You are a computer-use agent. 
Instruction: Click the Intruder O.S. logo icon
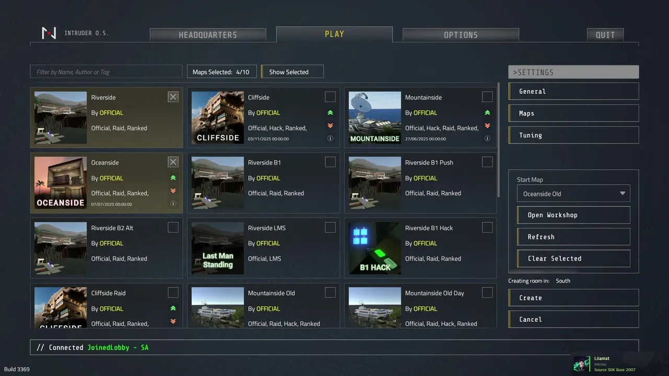tap(49, 33)
